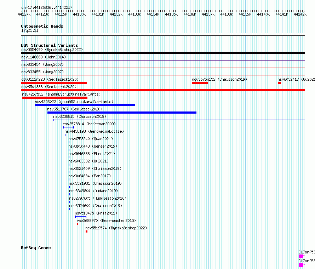Open nsv4267532 (gnomADStructuralVariants) label
The image size is (315, 269).
[61, 94]
